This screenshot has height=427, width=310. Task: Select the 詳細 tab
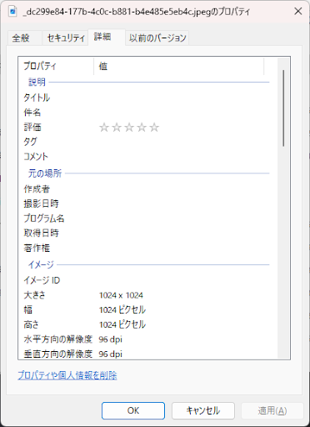coord(107,37)
